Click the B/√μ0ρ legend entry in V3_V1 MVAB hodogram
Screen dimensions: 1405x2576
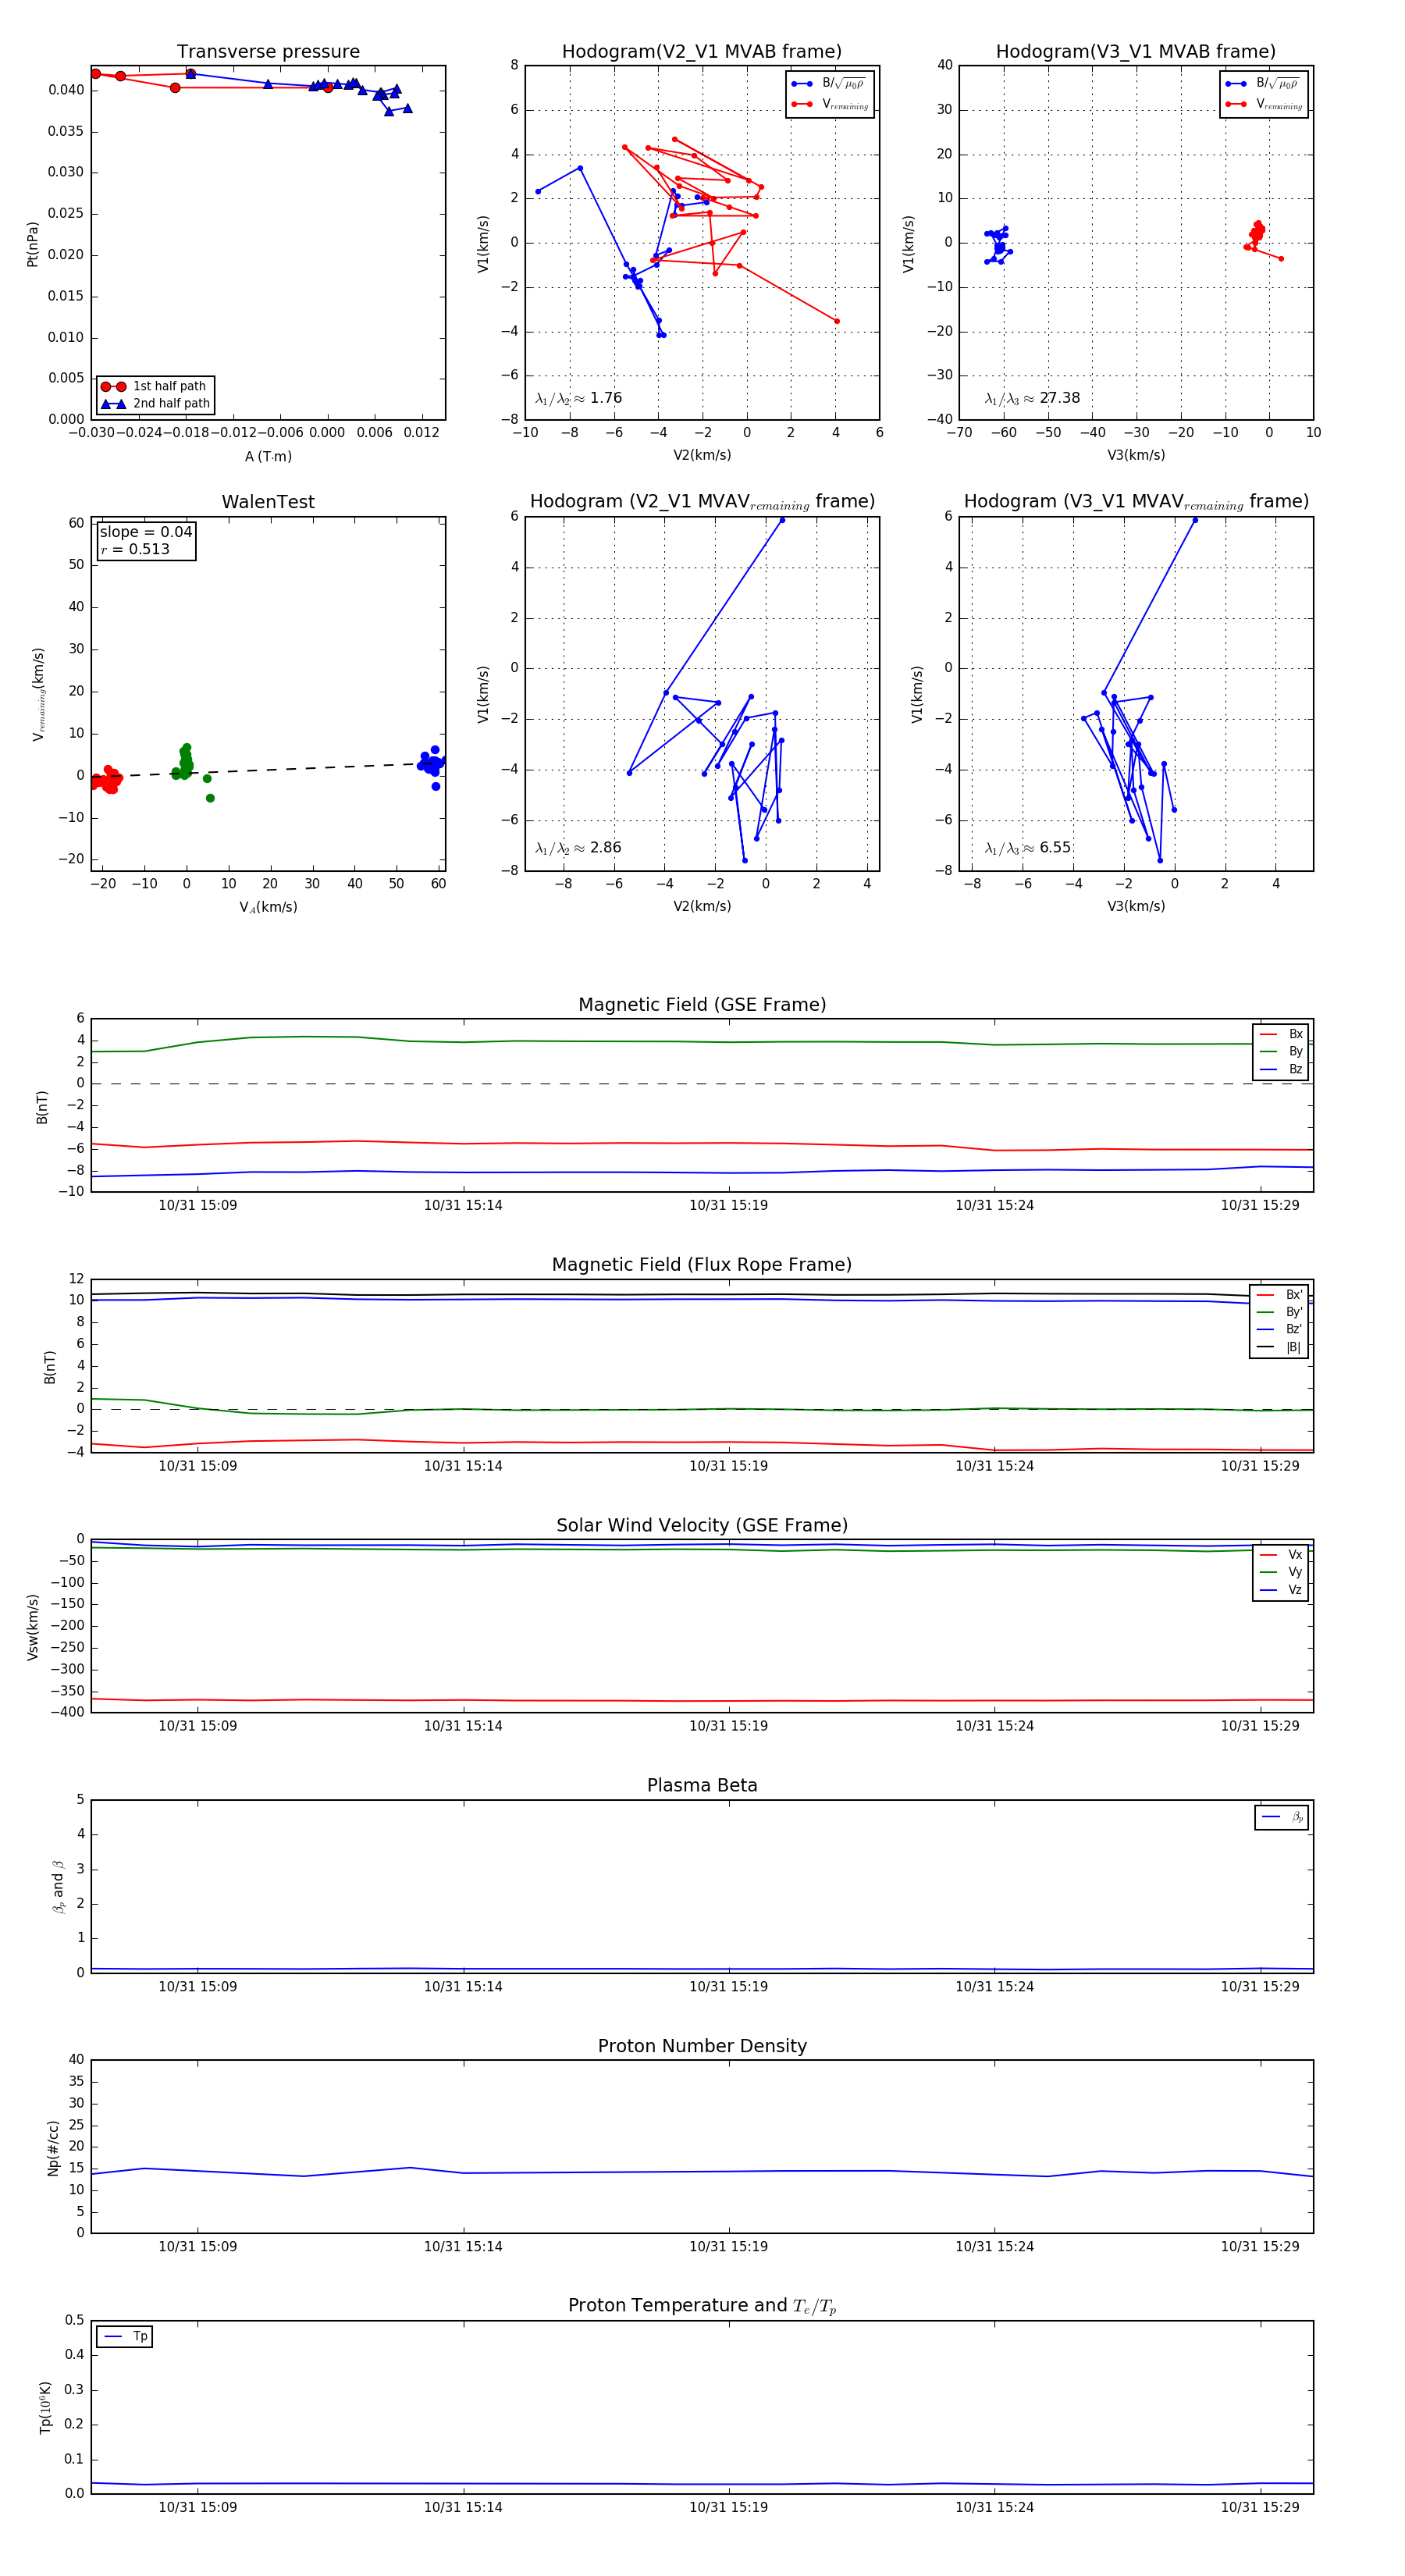1263,84
